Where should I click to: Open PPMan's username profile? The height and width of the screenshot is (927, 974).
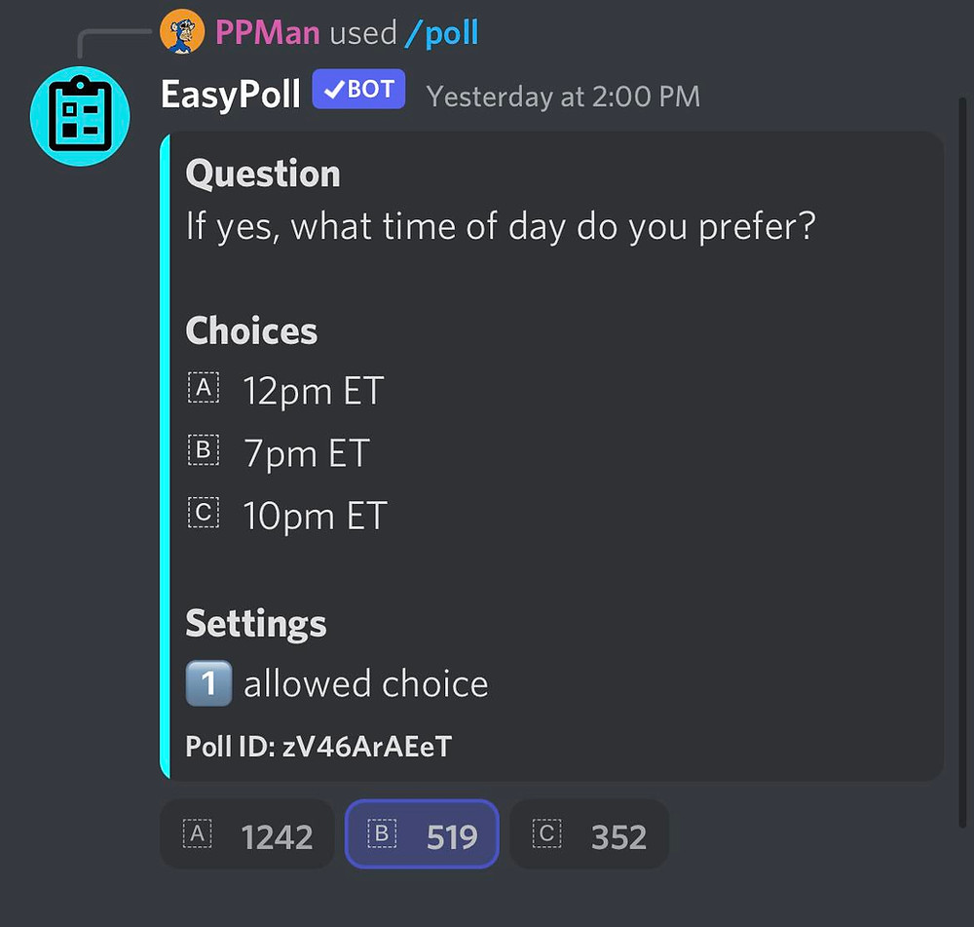coord(267,32)
